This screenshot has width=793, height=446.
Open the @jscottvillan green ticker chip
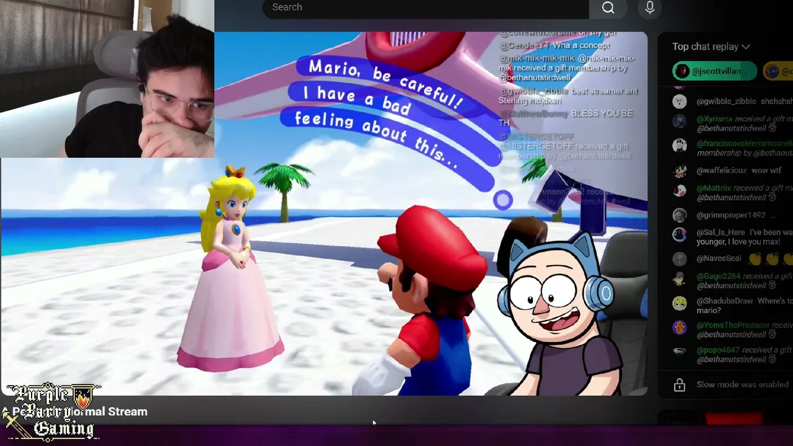point(714,71)
